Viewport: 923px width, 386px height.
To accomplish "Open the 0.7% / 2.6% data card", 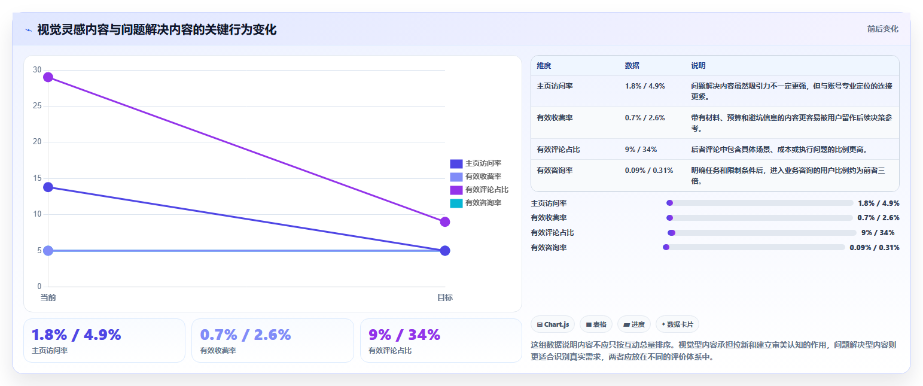I will (x=273, y=340).
